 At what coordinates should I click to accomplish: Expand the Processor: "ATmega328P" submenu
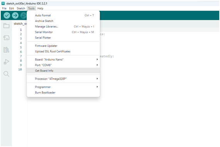click(x=63, y=78)
